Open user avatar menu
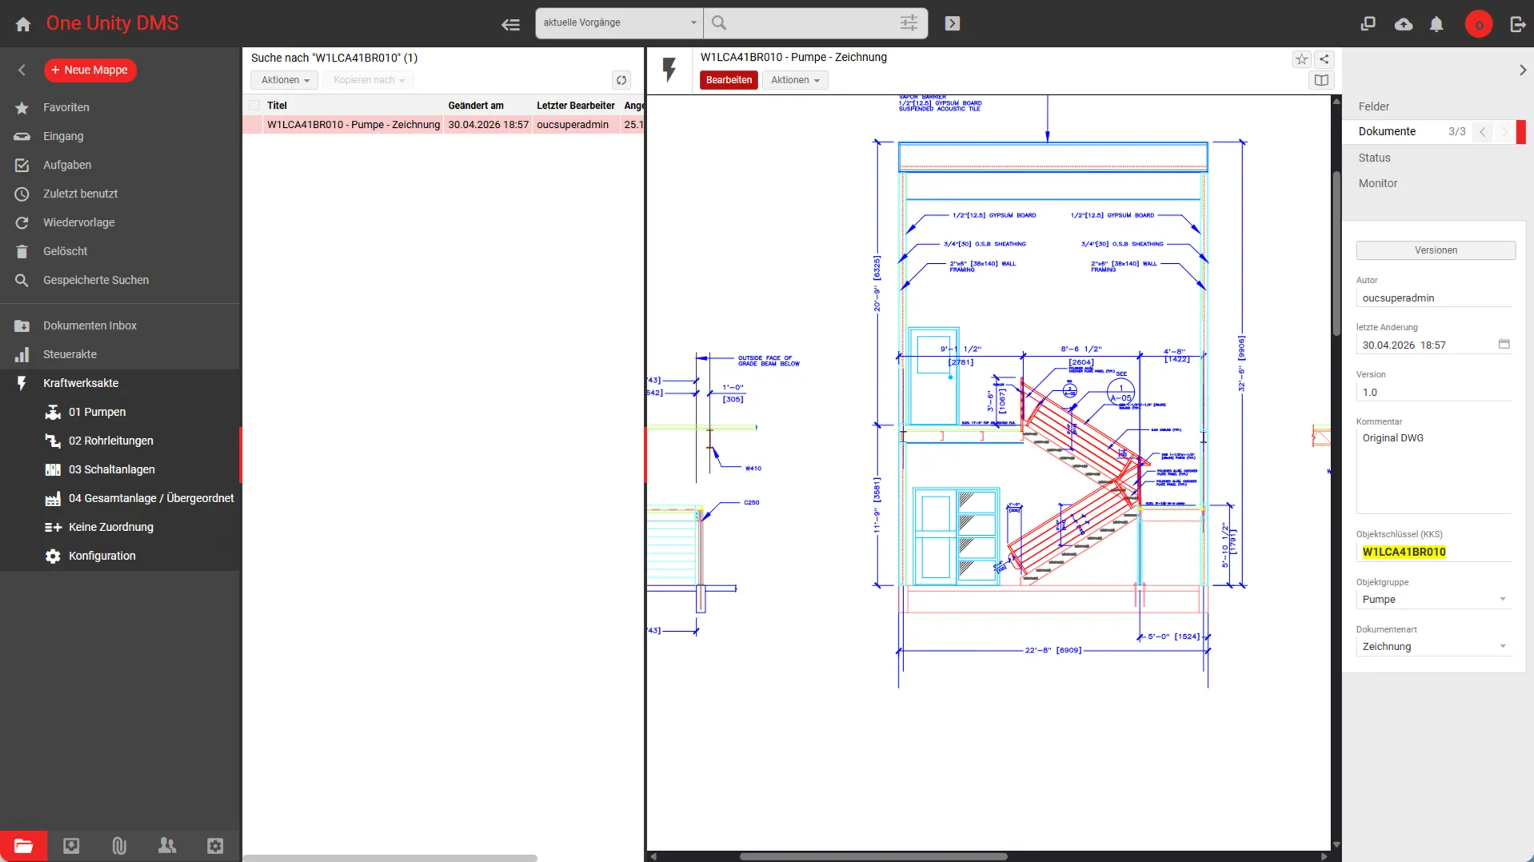The image size is (1534, 862). [1478, 24]
